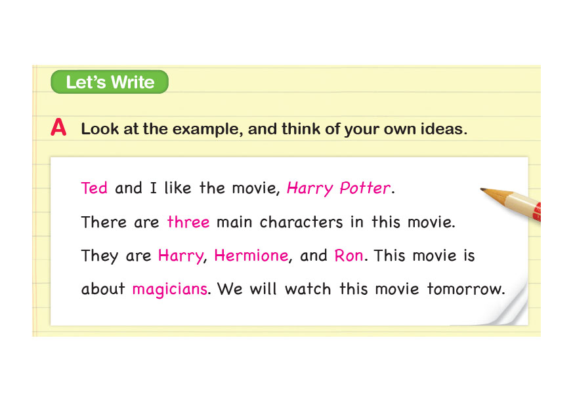Image resolution: width=573 pixels, height=401 pixels.
Task: Click the red letter A marker
Action: pyautogui.click(x=58, y=129)
